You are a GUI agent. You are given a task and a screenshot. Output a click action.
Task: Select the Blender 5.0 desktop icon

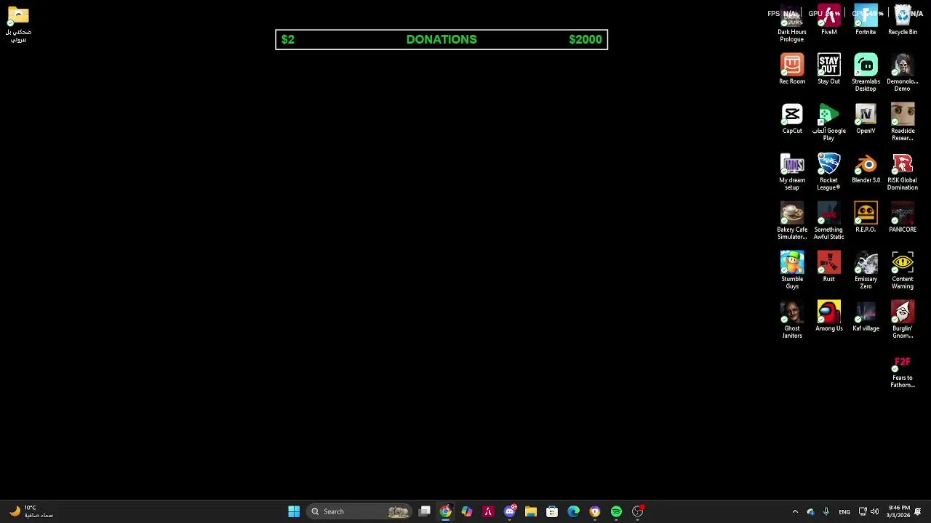pyautogui.click(x=866, y=168)
